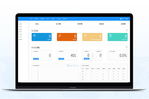Image resolution: width=149 pixels, height=99 pixels.
Task: Refresh the 工作台 section with the circular arrow
Action: tap(127, 30)
